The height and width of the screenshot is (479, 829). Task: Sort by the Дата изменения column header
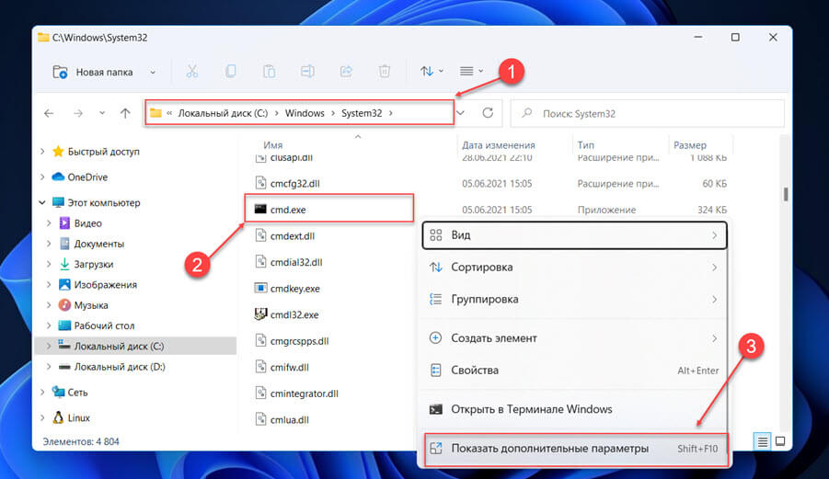click(x=499, y=145)
